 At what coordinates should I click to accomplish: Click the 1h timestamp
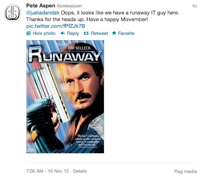click(194, 6)
